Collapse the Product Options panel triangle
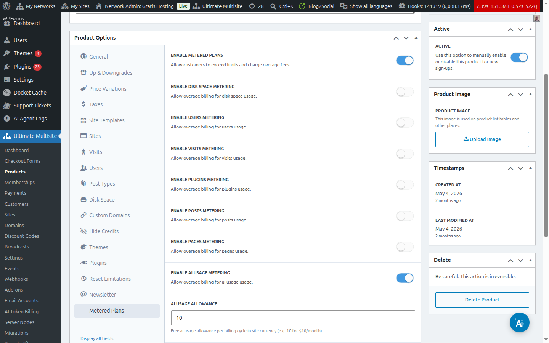 tap(416, 38)
